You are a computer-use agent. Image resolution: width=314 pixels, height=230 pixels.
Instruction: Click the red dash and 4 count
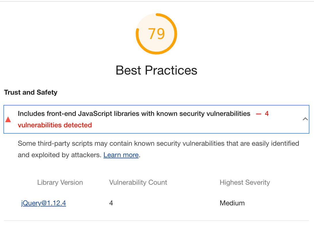pos(262,114)
